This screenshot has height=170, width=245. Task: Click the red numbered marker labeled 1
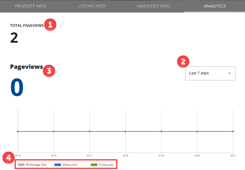[x=50, y=25]
